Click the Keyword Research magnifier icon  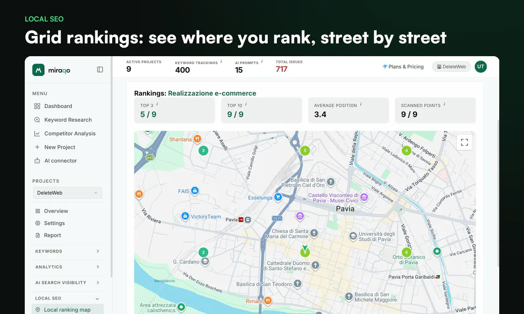point(37,120)
